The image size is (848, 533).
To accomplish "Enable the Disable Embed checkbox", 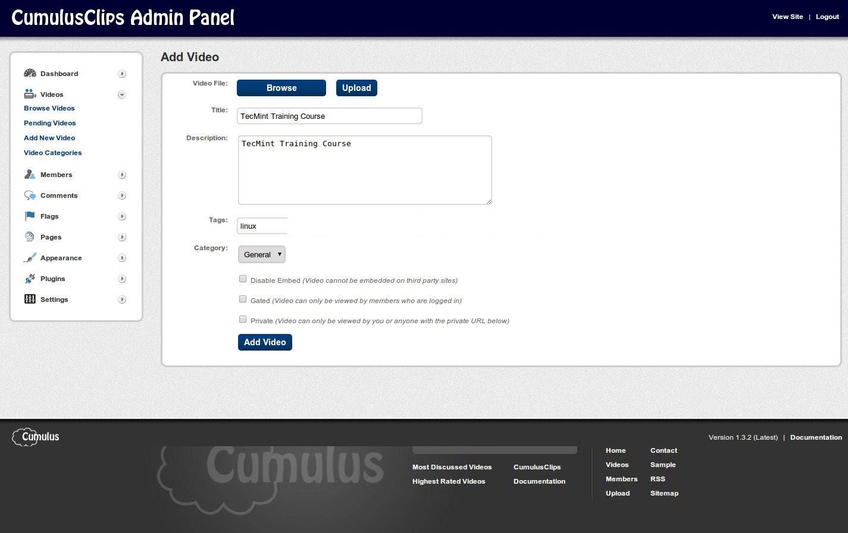I will pyautogui.click(x=243, y=279).
